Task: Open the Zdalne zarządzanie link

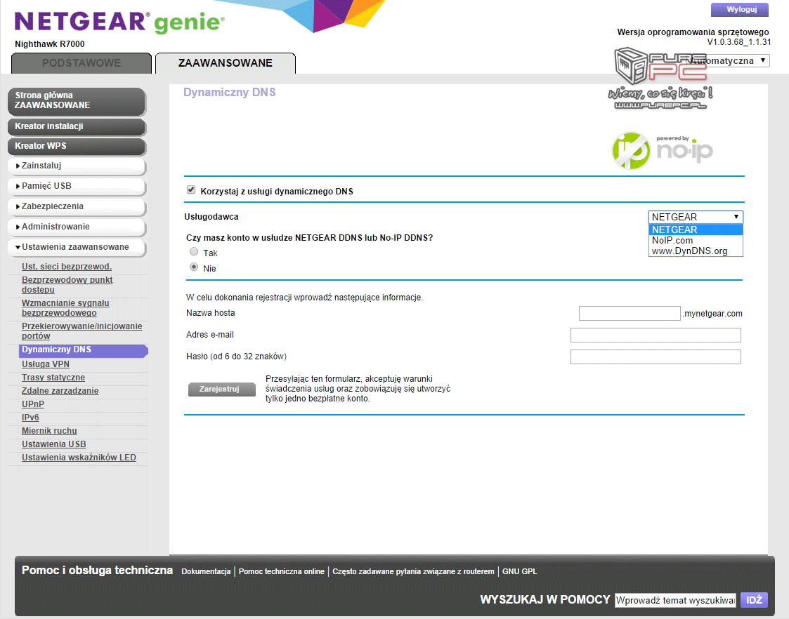Action: 60,391
